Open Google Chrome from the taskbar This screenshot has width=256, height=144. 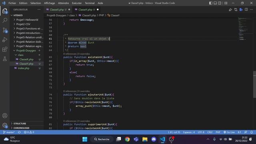click(x=127, y=139)
